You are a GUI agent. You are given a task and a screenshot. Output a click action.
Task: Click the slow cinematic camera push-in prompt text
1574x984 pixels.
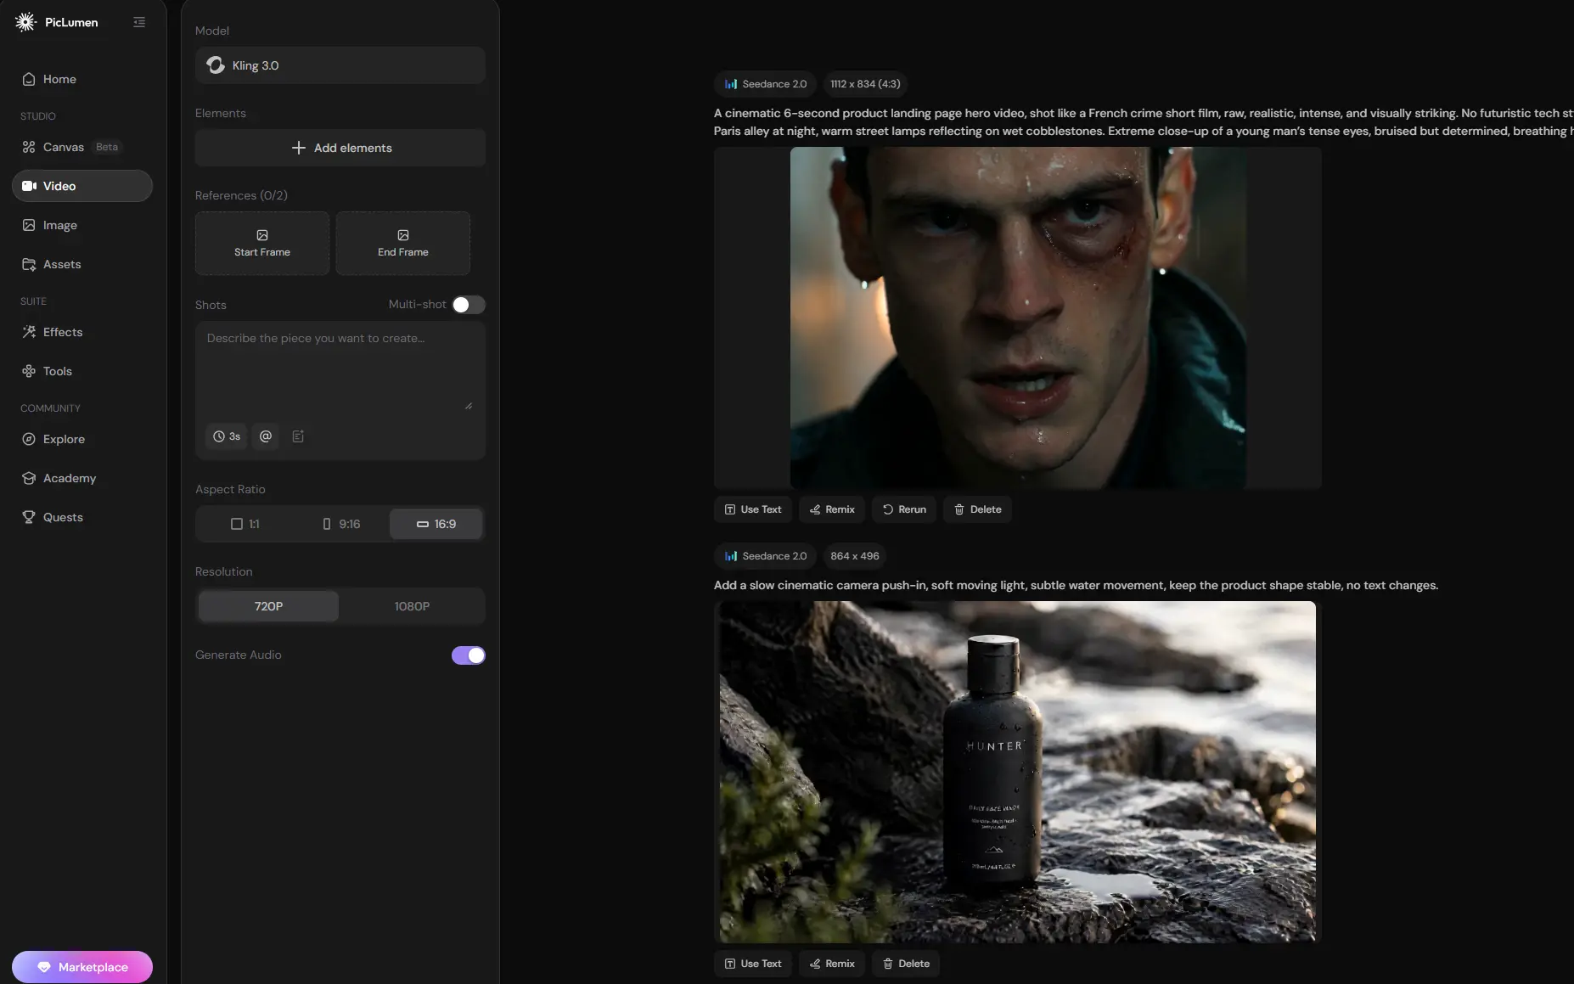[1076, 585]
